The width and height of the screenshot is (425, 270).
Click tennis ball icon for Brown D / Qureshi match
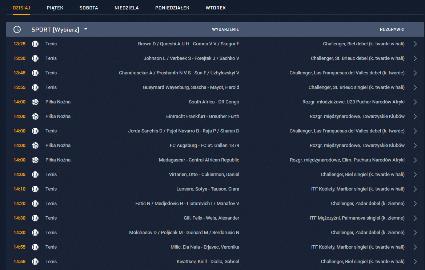[x=35, y=44]
